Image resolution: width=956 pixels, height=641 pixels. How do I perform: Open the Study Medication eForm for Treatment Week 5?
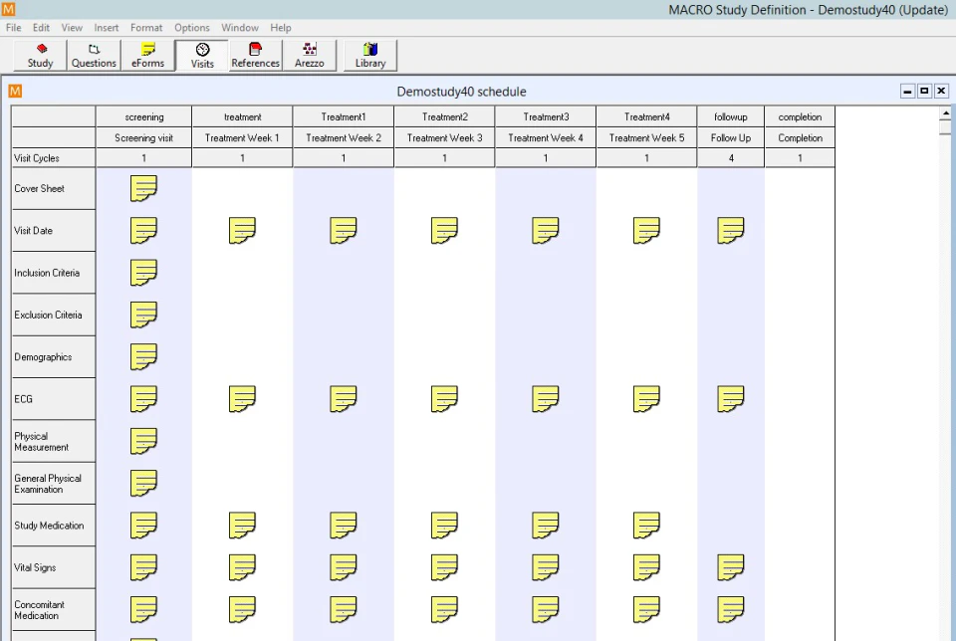point(645,525)
